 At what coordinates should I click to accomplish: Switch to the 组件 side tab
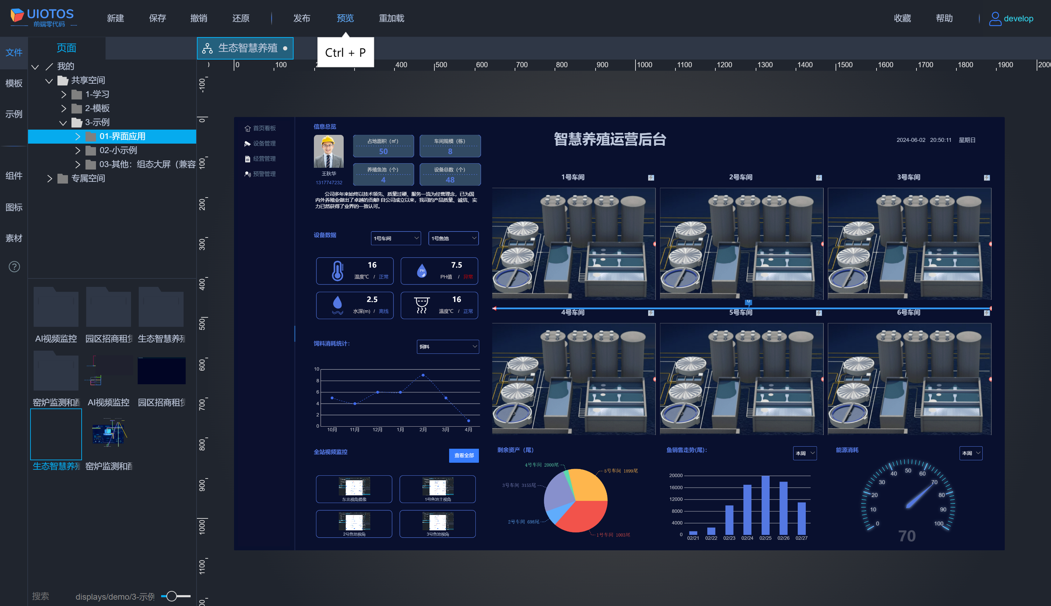coord(14,175)
